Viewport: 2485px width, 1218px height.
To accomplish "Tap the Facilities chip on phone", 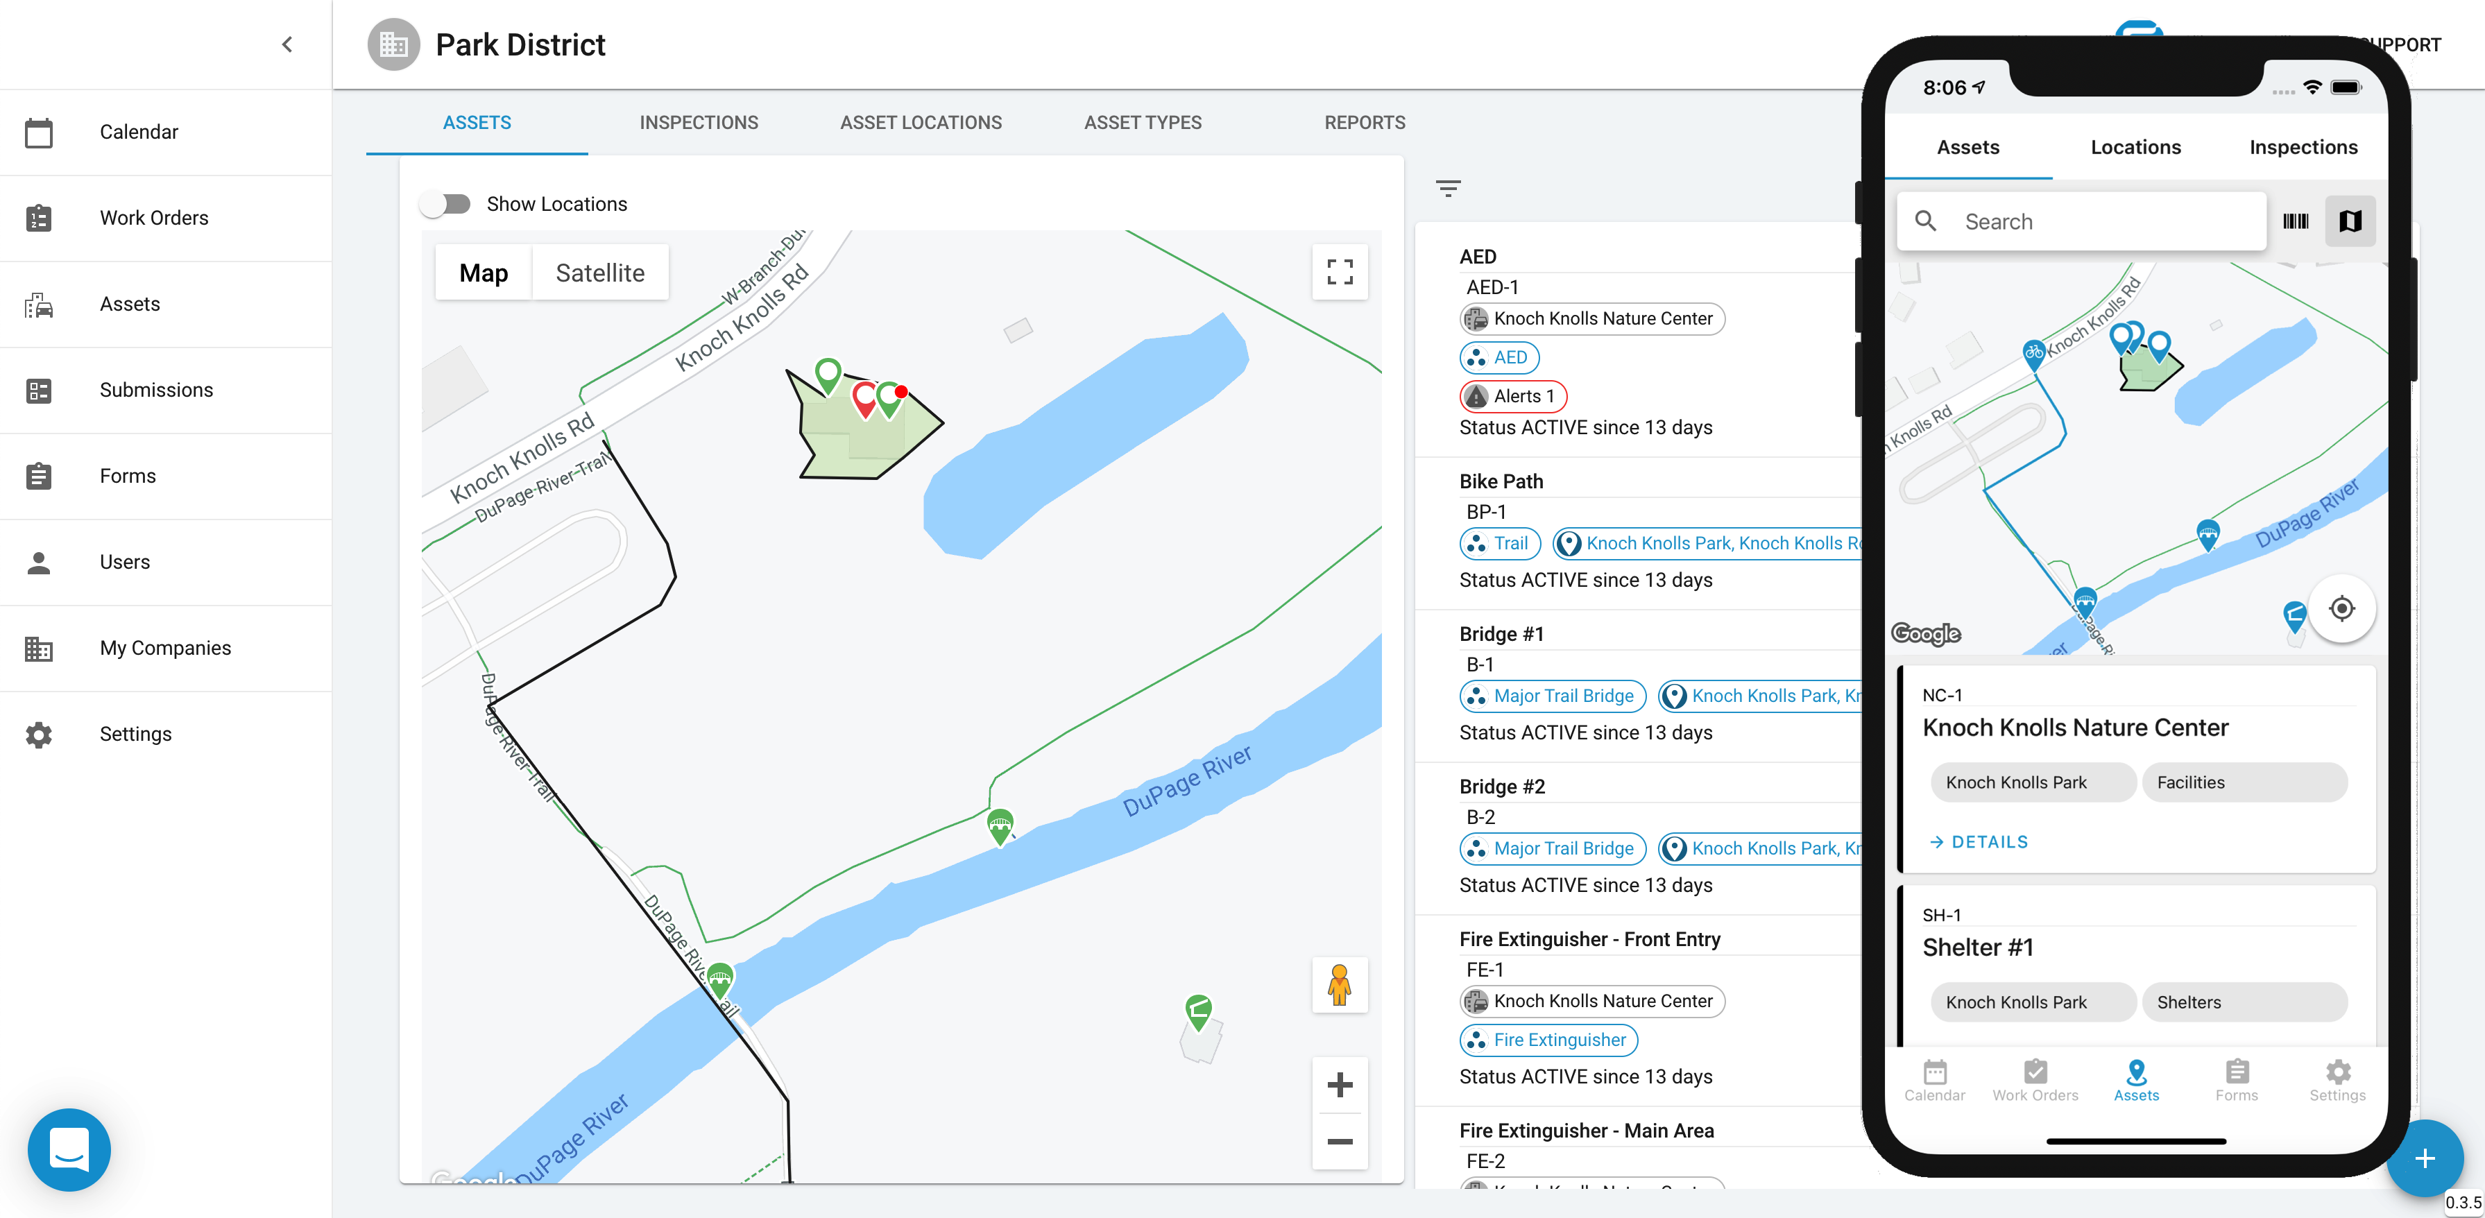I will [x=2244, y=782].
